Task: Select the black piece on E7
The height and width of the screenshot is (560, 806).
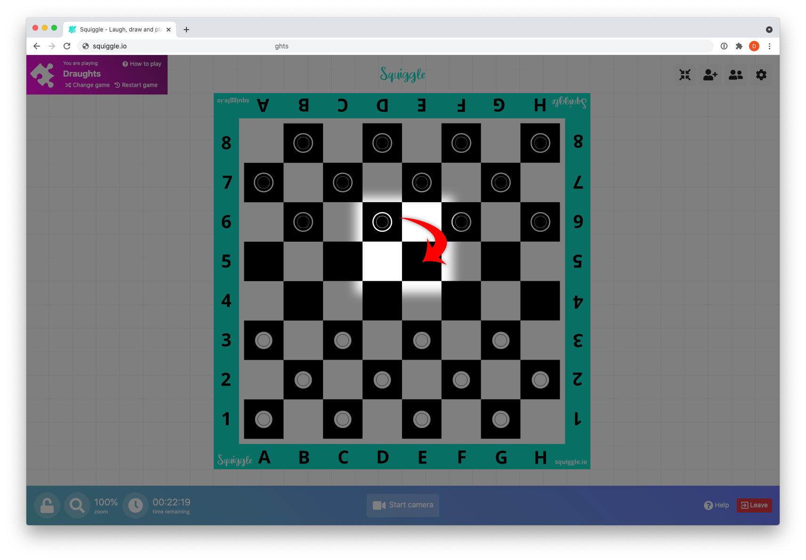Action: coord(422,182)
